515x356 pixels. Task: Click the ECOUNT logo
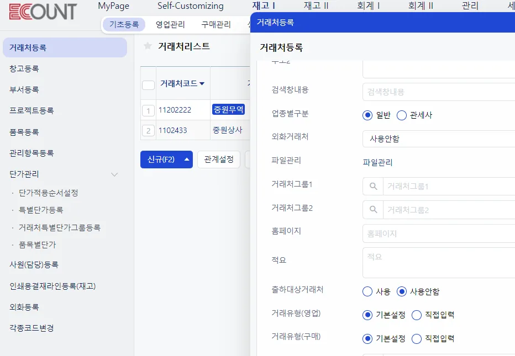click(x=43, y=12)
